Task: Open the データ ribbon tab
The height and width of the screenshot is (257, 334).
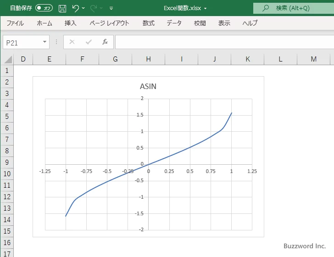Action: click(174, 23)
